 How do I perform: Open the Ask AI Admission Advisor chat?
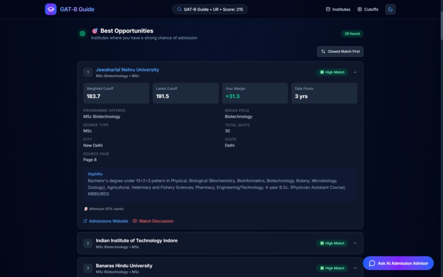pyautogui.click(x=398, y=263)
